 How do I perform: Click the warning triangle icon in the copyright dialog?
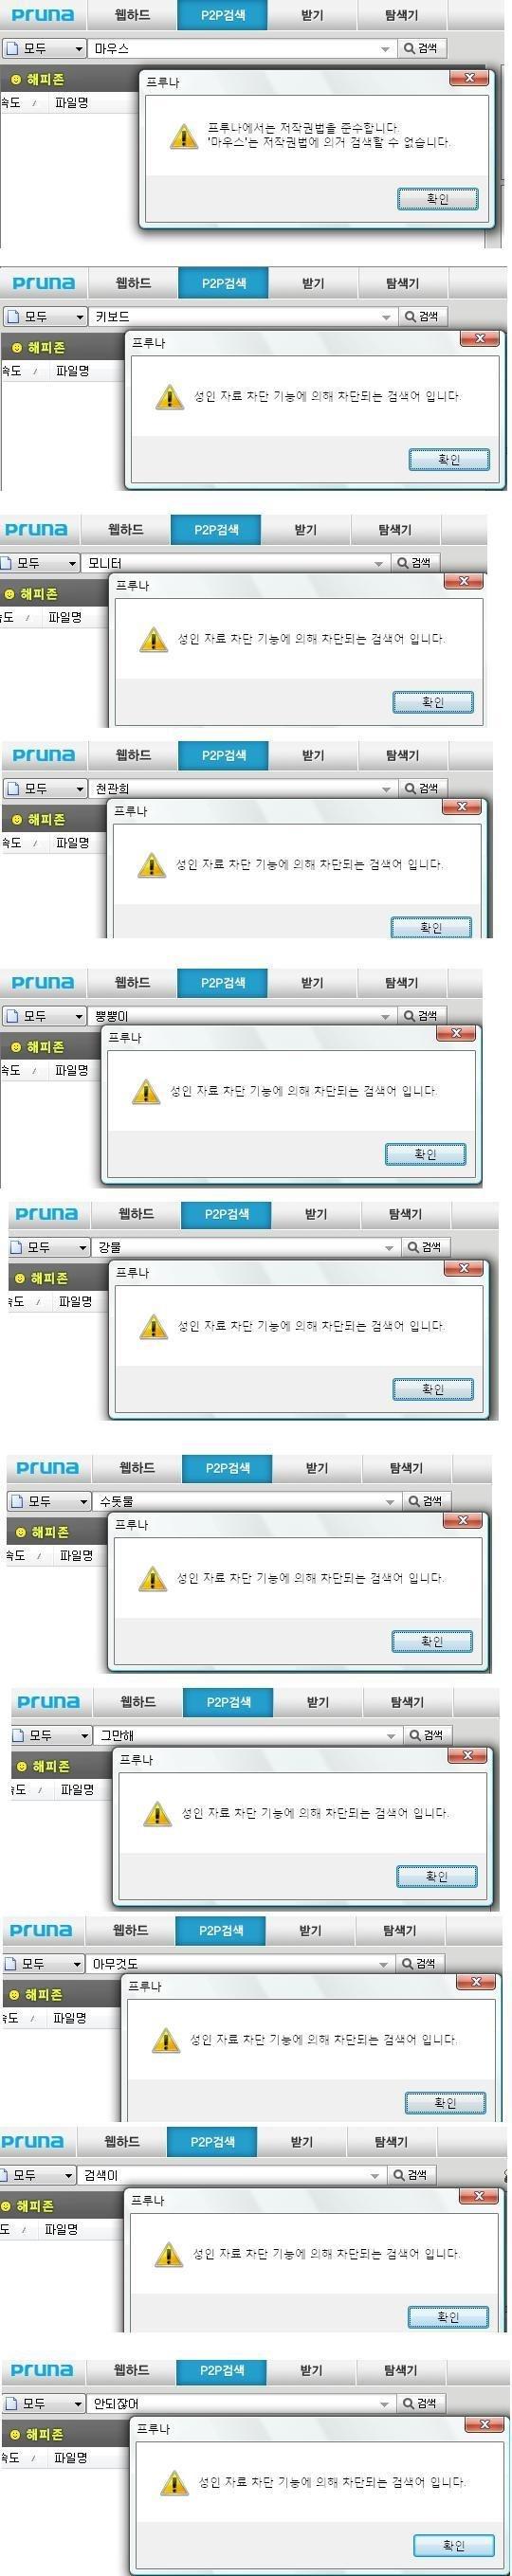(x=183, y=136)
